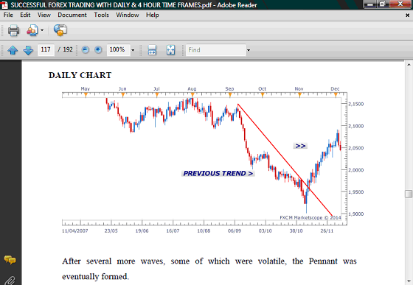Expand the Find options dropdown arrow
Image resolution: width=413 pixels, height=285 pixels.
pos(248,50)
